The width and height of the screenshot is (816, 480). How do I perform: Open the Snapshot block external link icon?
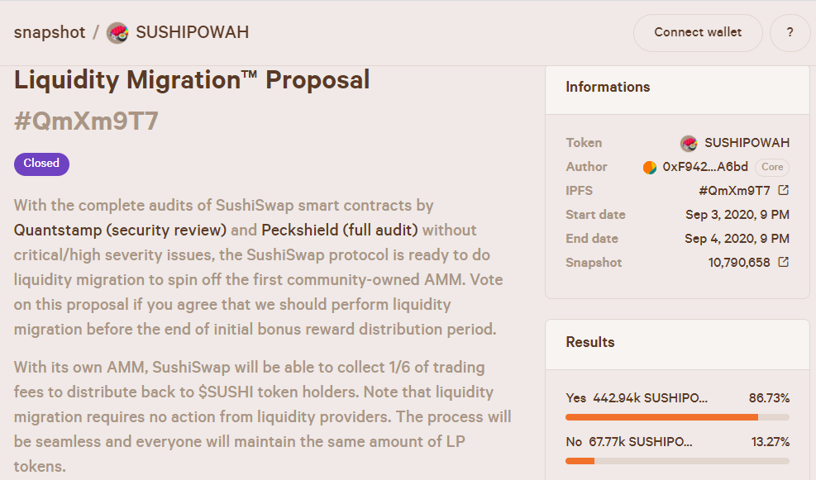pyautogui.click(x=783, y=262)
